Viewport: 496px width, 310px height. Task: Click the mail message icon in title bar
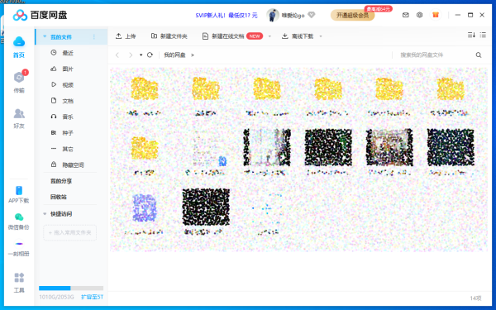point(406,15)
